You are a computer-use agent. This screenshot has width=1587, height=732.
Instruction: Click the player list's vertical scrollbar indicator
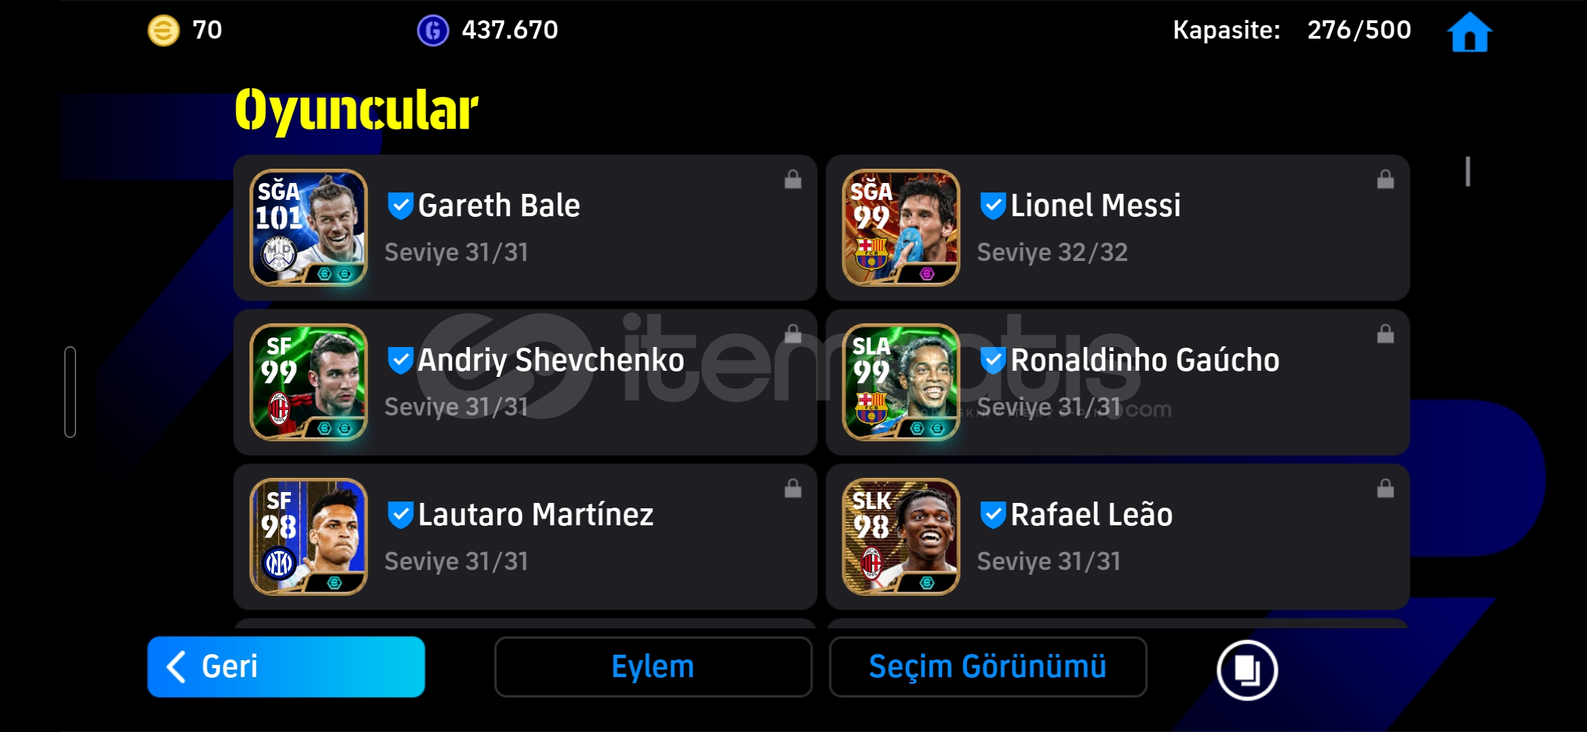click(x=1468, y=171)
